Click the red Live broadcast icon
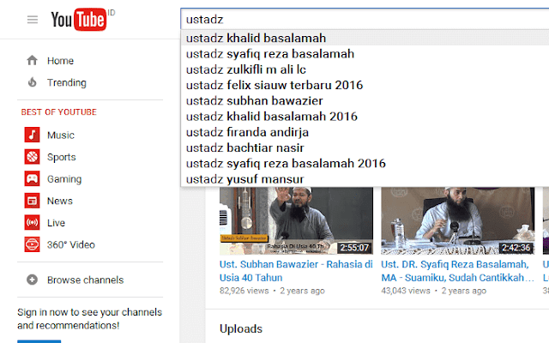The image size is (549, 343). click(33, 223)
